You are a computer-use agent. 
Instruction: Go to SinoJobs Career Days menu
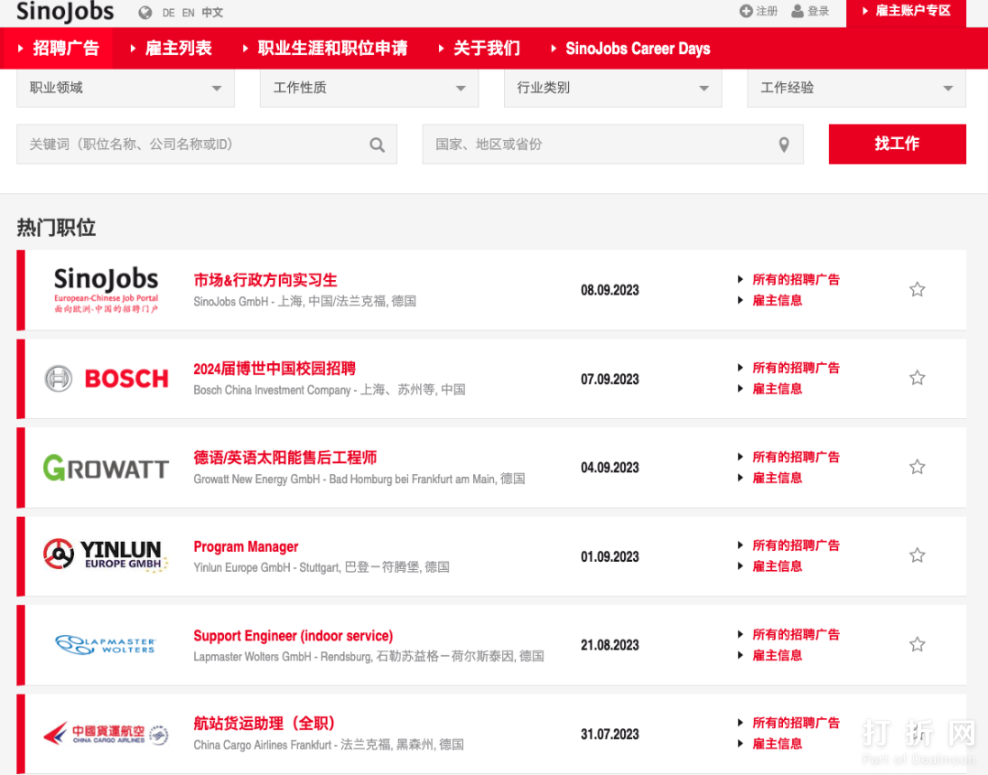637,48
